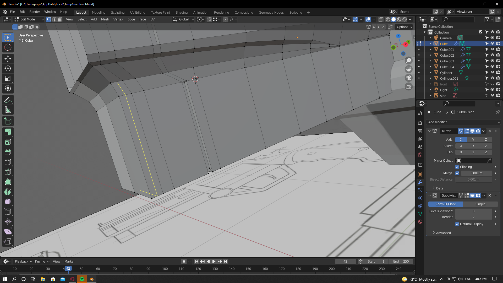Jump to the last frame of the timeline
This screenshot has width=503, height=283.
point(225,261)
